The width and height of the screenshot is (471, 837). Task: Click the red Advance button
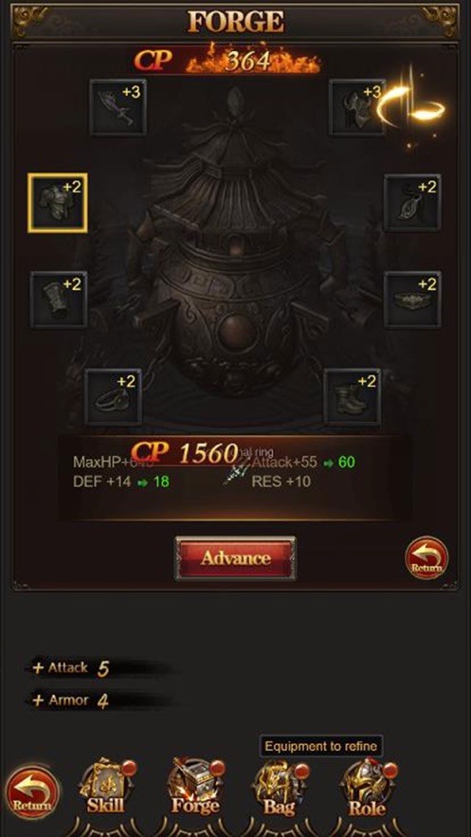(235, 558)
